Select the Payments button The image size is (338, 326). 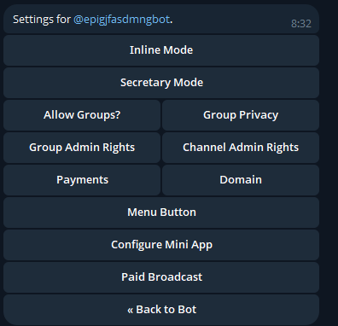82,180
